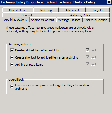Screen dimensions: 112x113
Task: Uncheck Delete original item after archiving
Action: tap(12, 50)
